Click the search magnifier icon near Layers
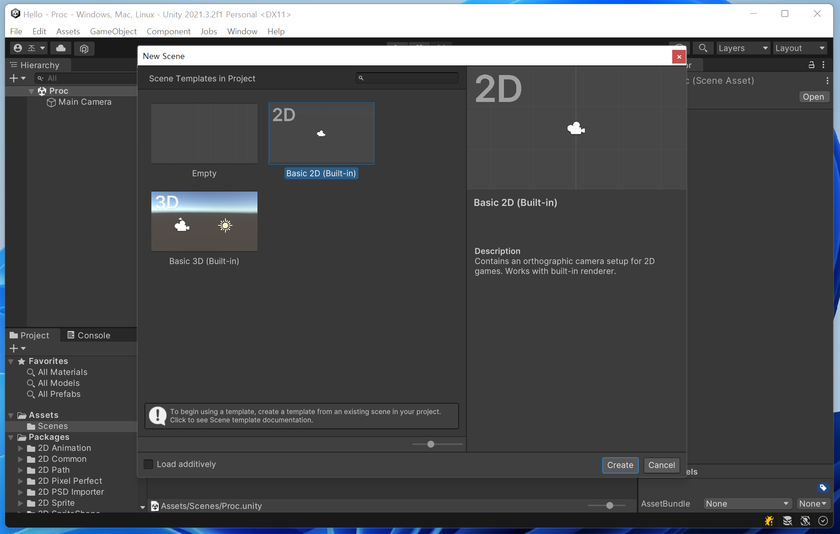 [703, 48]
